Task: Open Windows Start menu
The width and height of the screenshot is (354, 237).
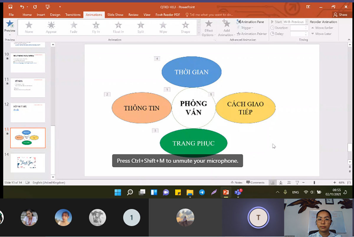Action: point(118,192)
